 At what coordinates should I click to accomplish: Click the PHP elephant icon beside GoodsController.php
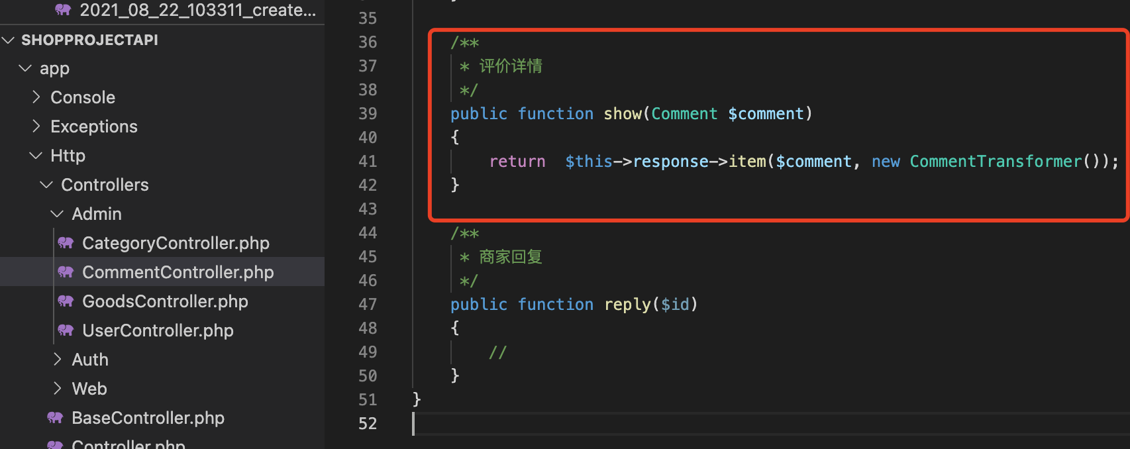click(66, 301)
